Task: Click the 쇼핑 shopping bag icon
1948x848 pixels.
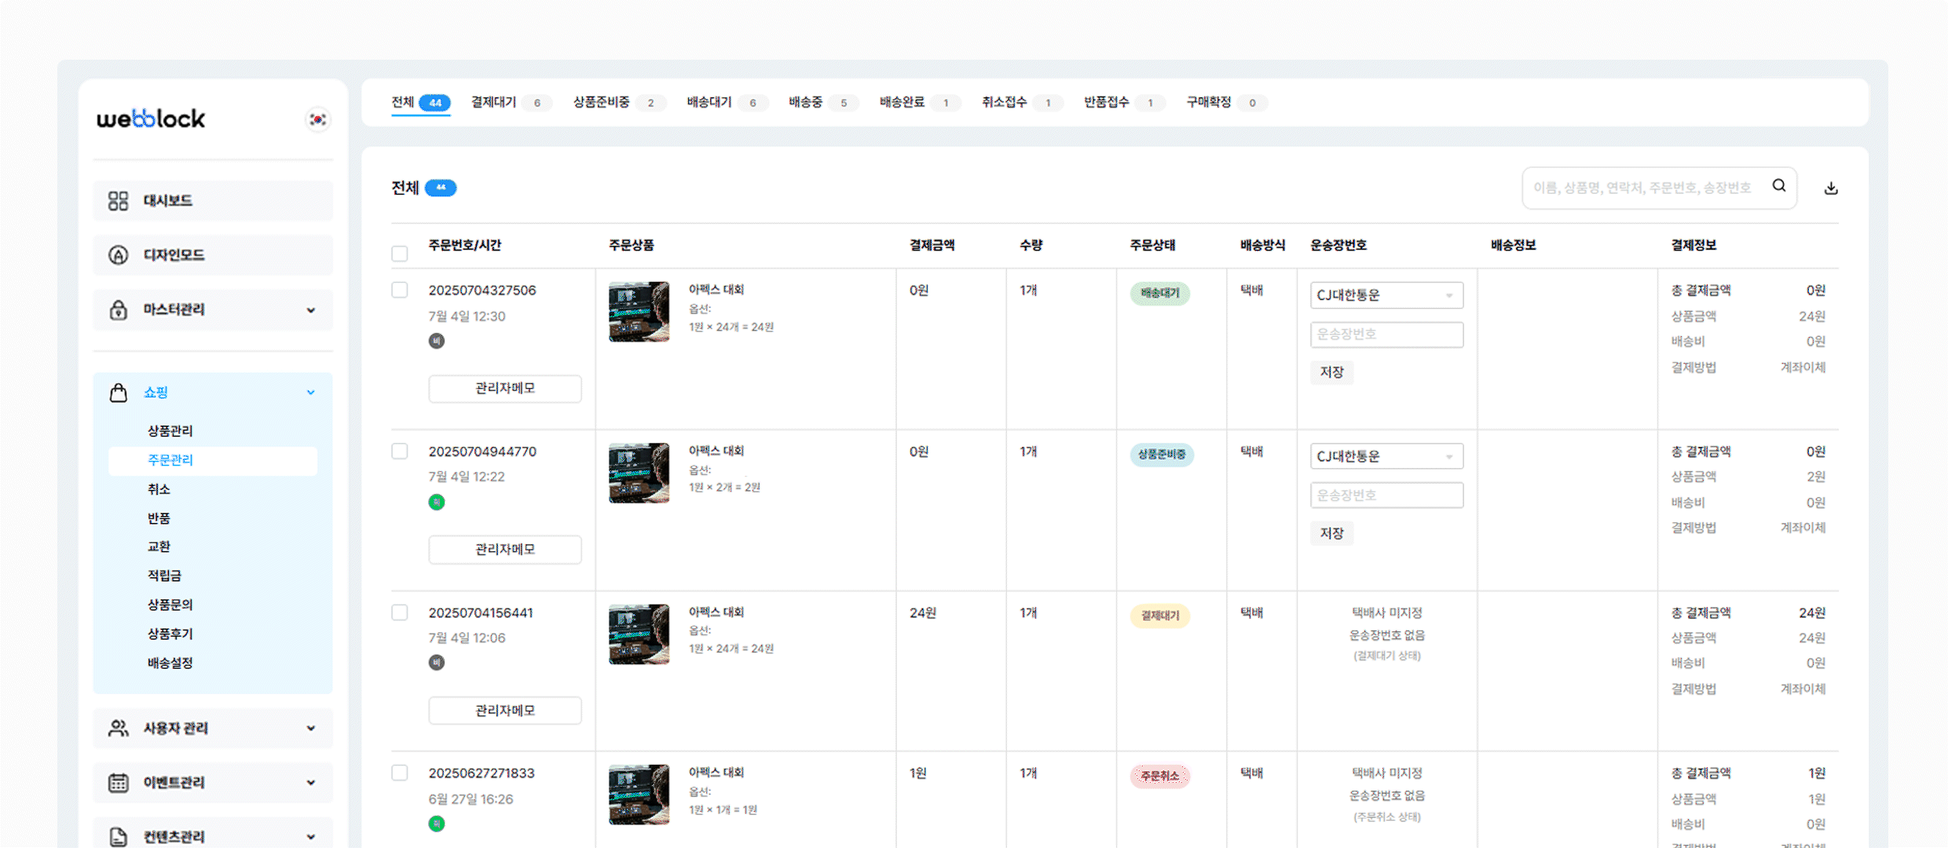Action: coord(118,392)
